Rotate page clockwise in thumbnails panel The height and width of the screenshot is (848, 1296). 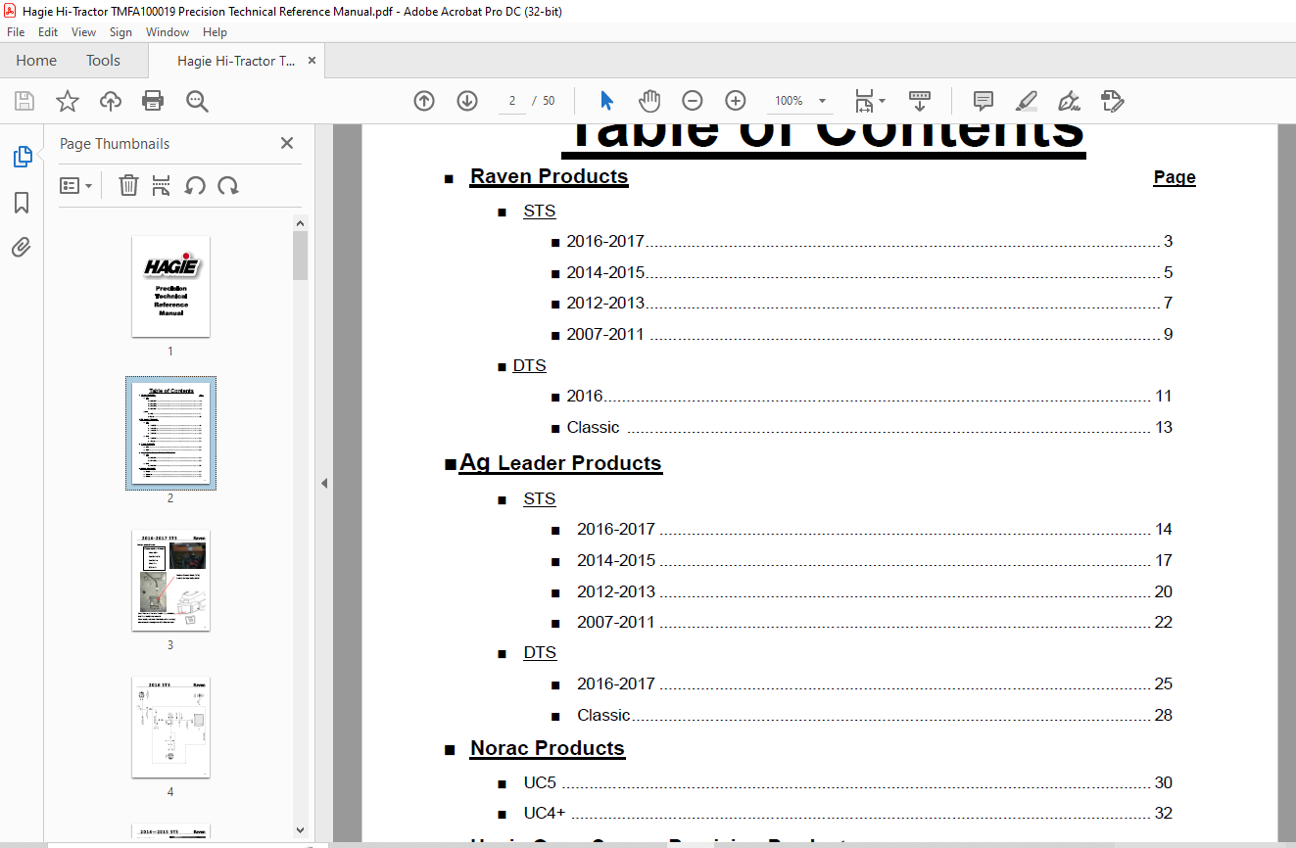tap(228, 185)
